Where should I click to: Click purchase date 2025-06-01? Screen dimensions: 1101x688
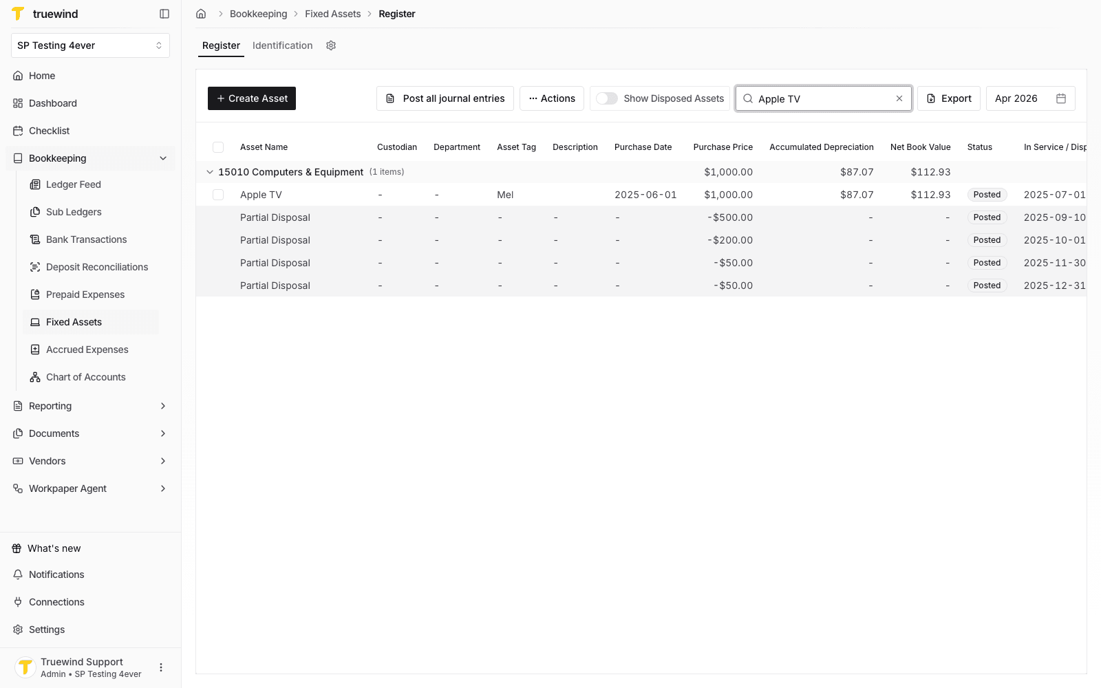(645, 195)
